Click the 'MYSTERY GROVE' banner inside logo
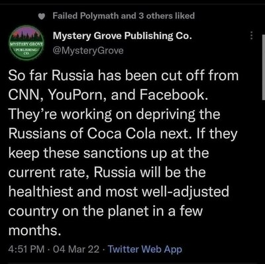265x264 pixels. pyautogui.click(x=26, y=44)
